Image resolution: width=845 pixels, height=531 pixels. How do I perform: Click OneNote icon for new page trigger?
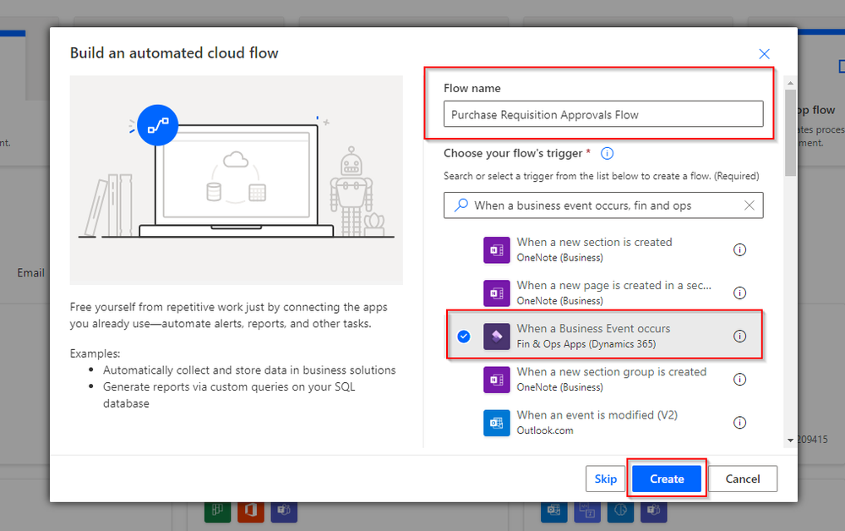coord(496,293)
